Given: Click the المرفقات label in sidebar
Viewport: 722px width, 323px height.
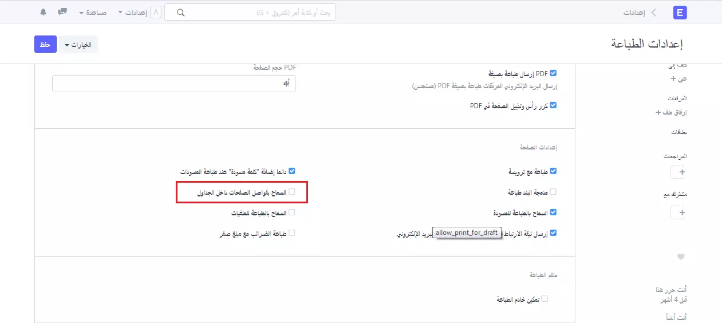Looking at the screenshot, I should [x=677, y=99].
